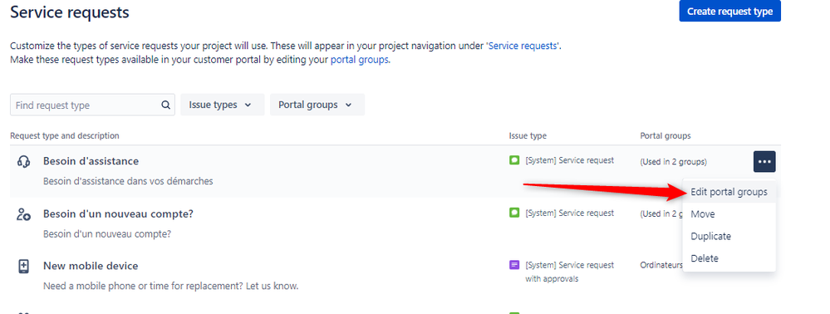
Task: Click the 'Request type and description' column header
Action: tap(65, 135)
